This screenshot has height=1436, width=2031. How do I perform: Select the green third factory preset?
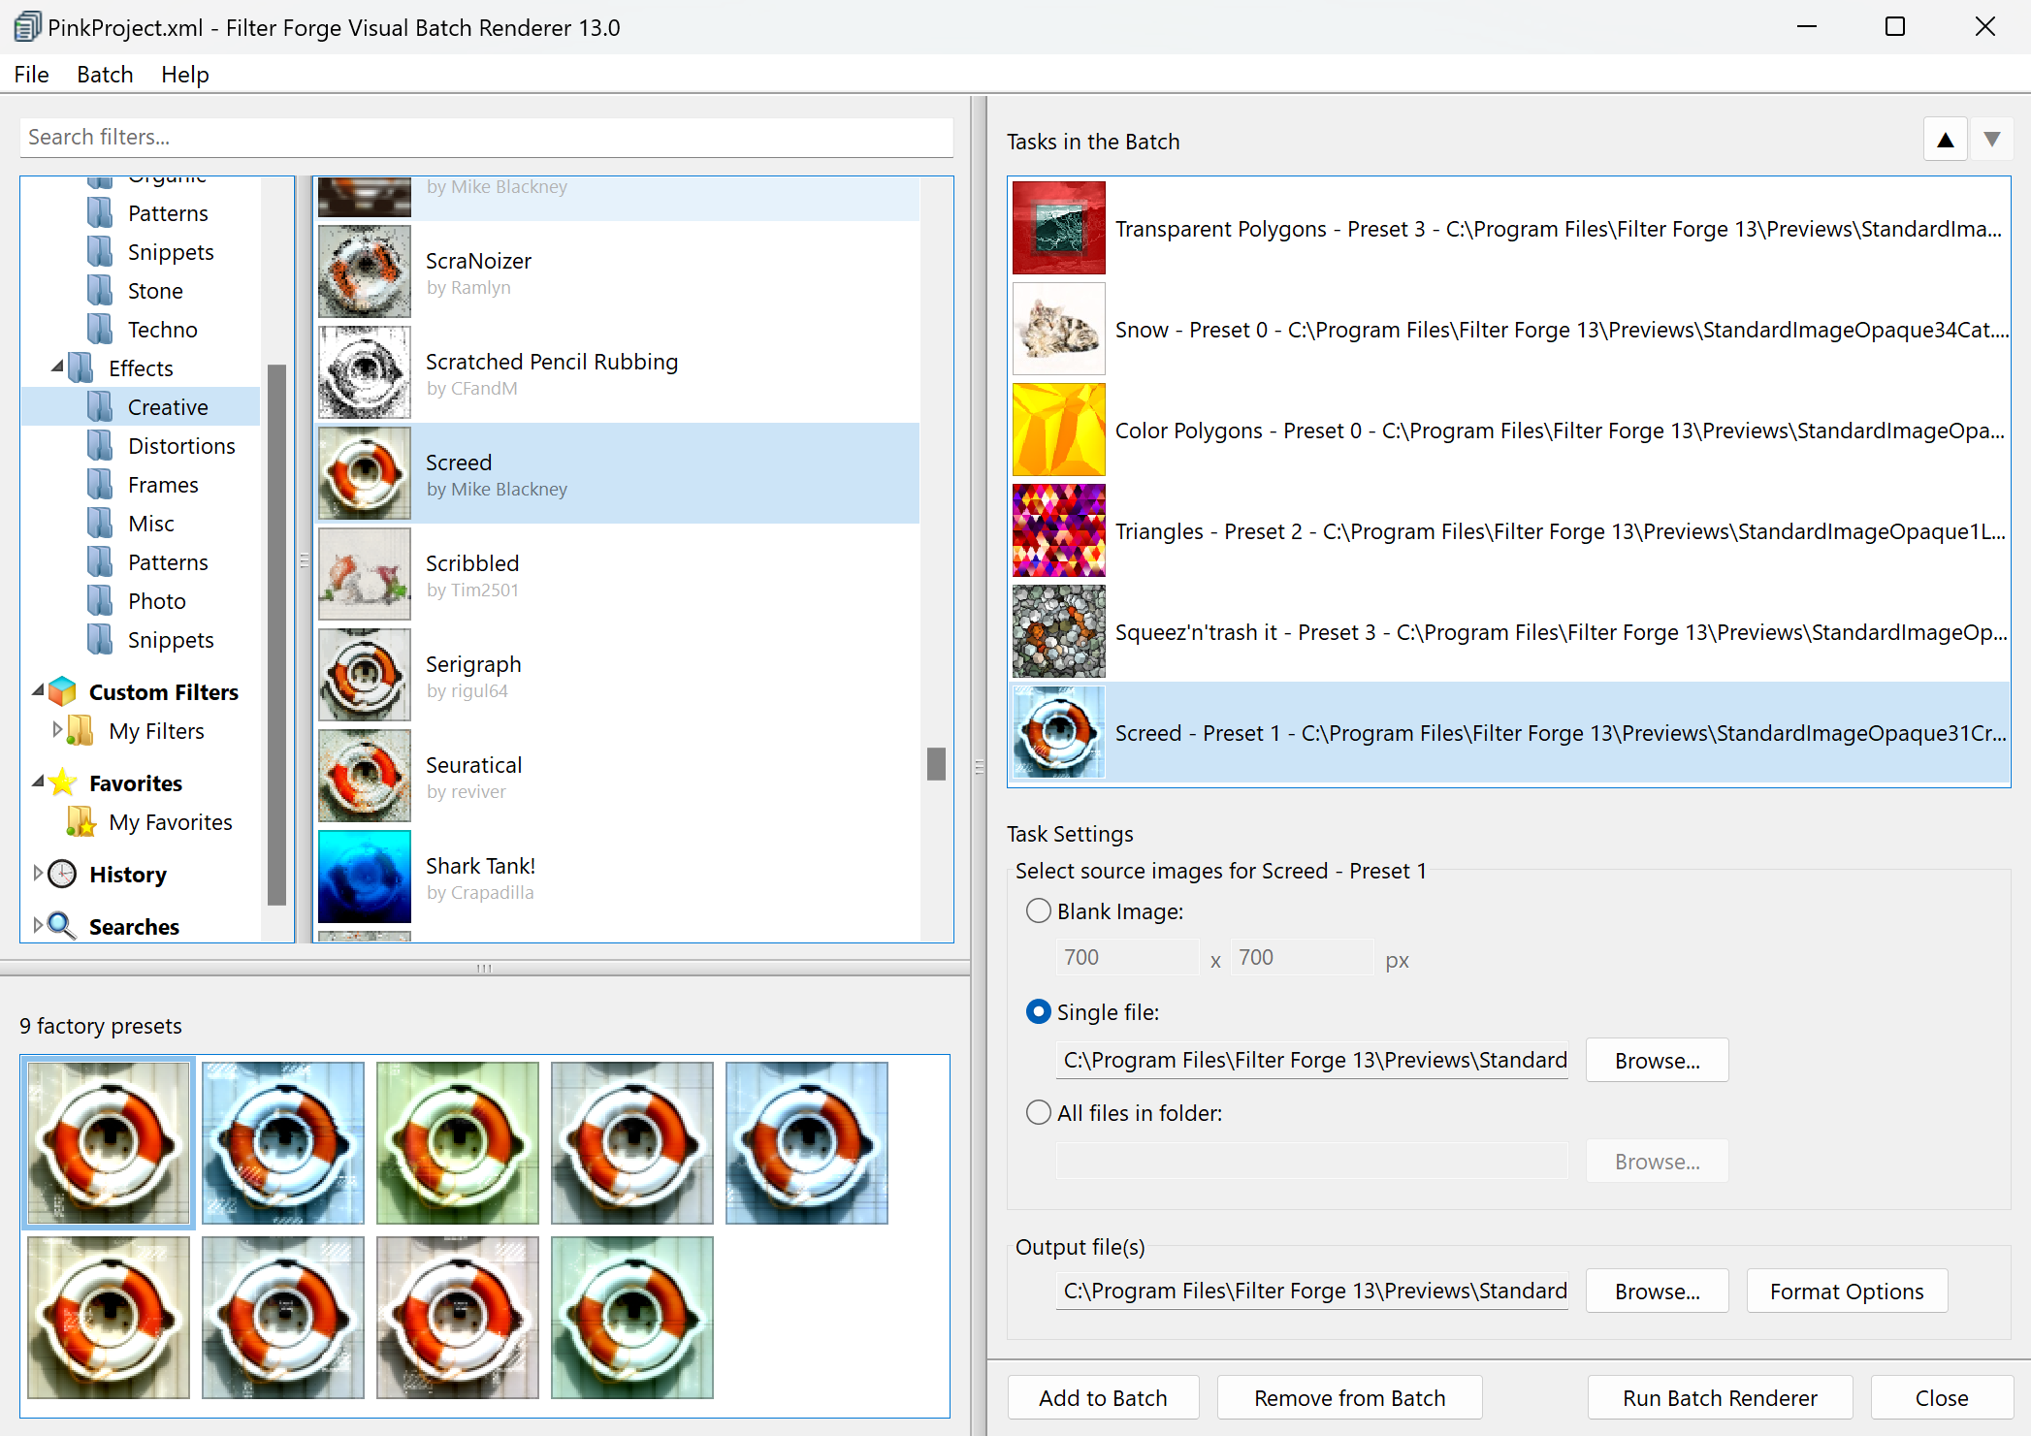click(458, 1142)
